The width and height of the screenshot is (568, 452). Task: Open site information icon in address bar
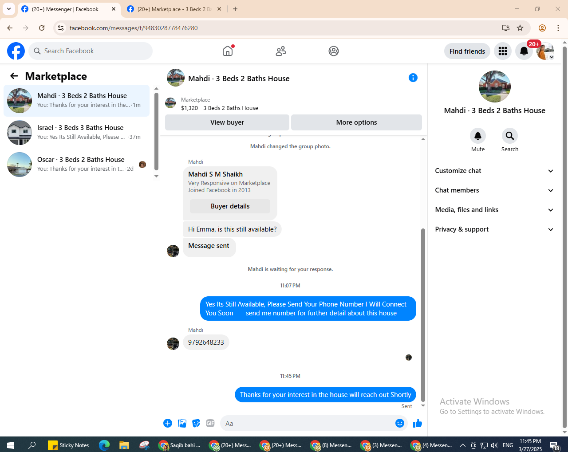click(x=61, y=28)
